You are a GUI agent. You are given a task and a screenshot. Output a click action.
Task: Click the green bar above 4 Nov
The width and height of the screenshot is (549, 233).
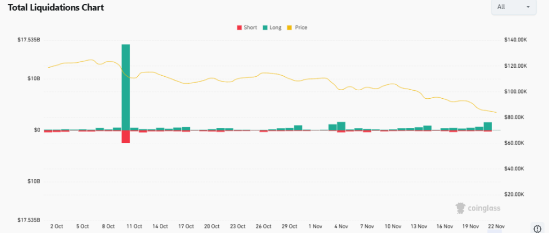341,126
